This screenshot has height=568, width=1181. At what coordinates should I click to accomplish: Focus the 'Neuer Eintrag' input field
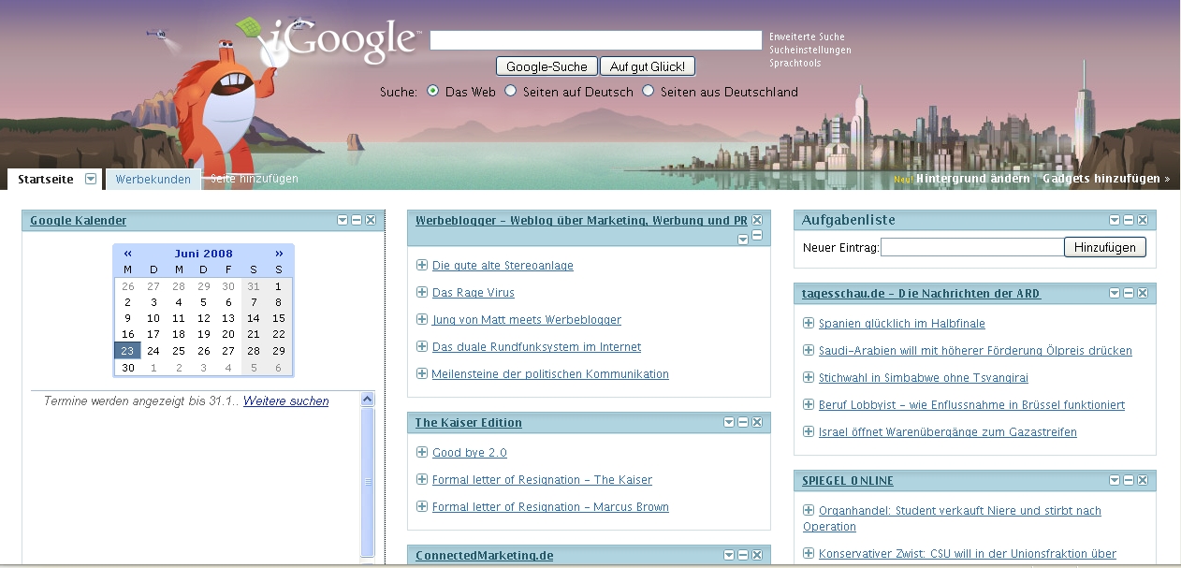(x=972, y=247)
